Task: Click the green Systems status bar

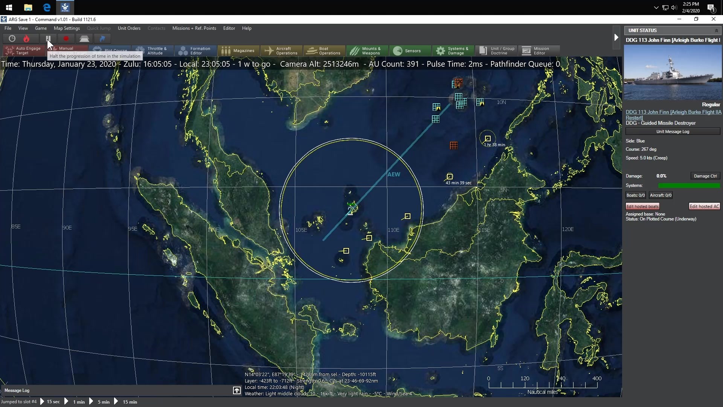Action: pos(689,185)
